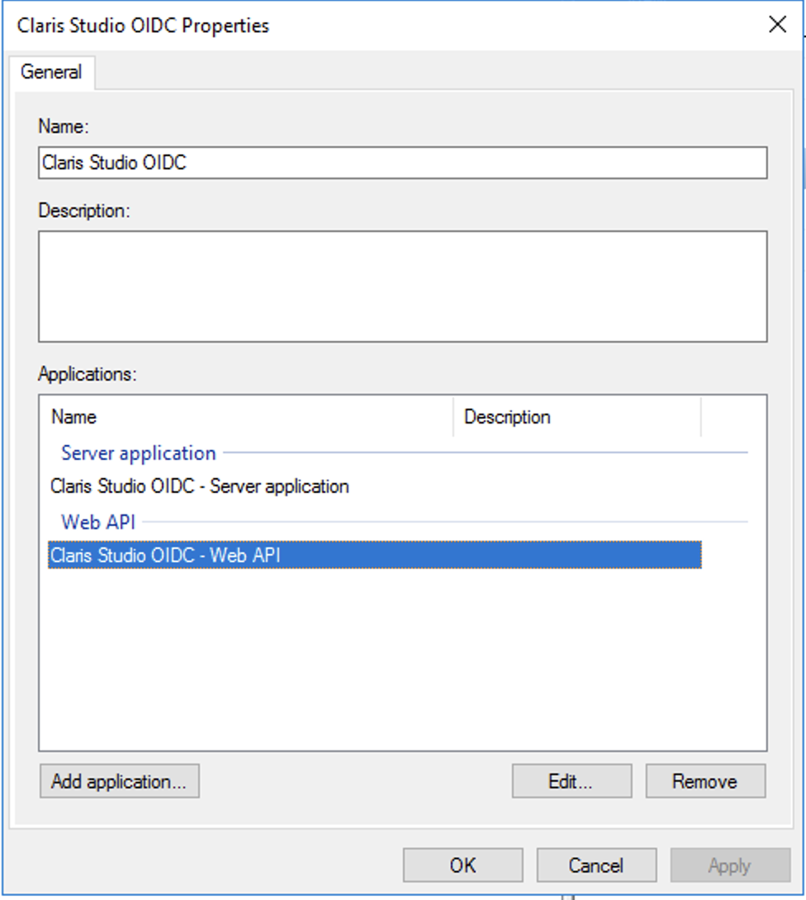Image resolution: width=806 pixels, height=900 pixels.
Task: Cancel the properties dialog
Action: click(596, 864)
